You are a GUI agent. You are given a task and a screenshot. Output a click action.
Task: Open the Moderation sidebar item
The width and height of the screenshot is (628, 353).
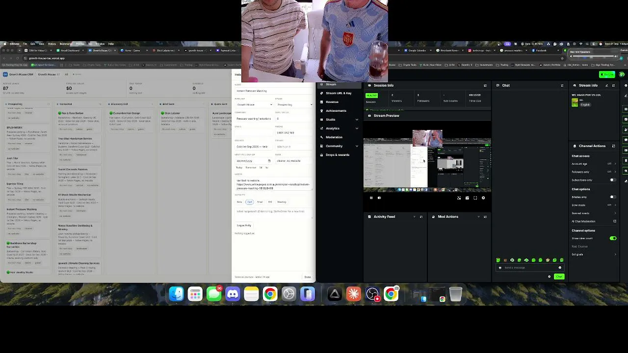click(334, 137)
